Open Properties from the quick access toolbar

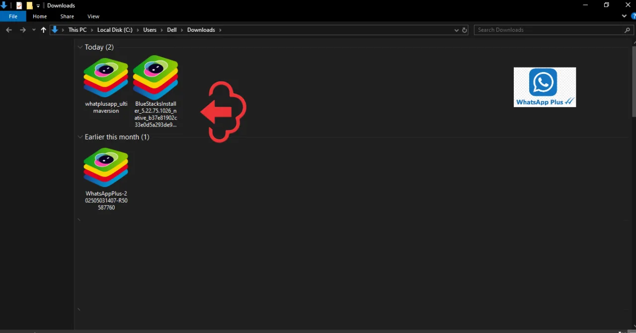[19, 5]
